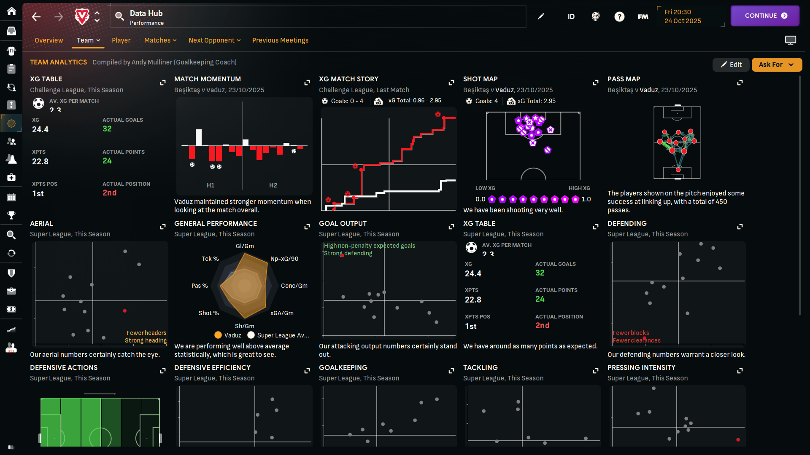Viewport: 810px width, 455px height.
Task: Switch to Previous Meetings tab
Action: point(280,40)
